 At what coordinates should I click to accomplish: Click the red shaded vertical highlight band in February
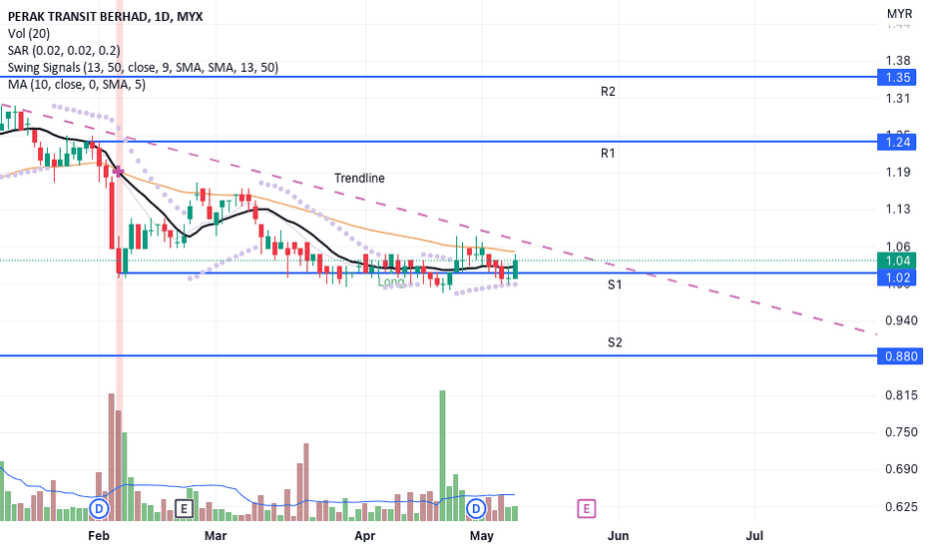(119, 260)
